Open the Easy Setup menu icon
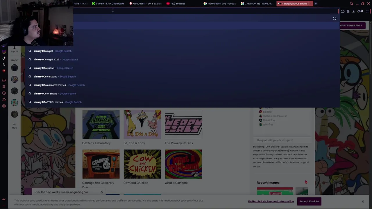The image size is (372, 209). coord(367,11)
